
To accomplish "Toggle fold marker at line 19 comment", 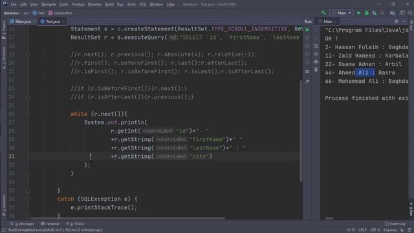I will click(x=28, y=54).
